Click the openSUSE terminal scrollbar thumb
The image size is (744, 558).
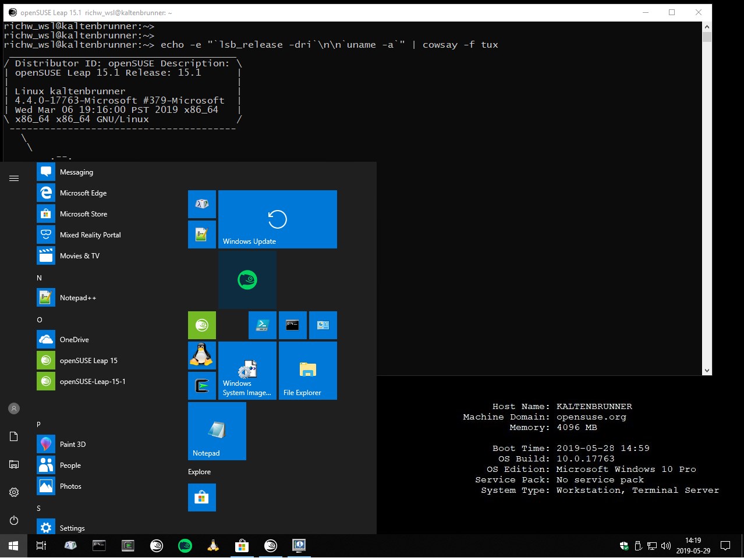pyautogui.click(x=707, y=37)
